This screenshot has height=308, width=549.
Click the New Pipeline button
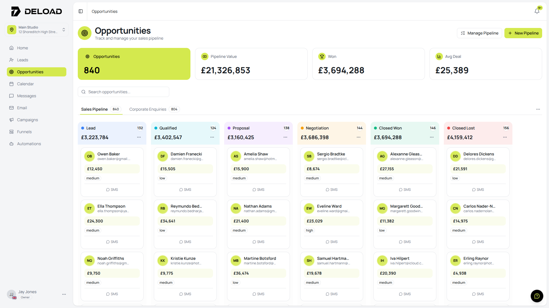coord(523,33)
